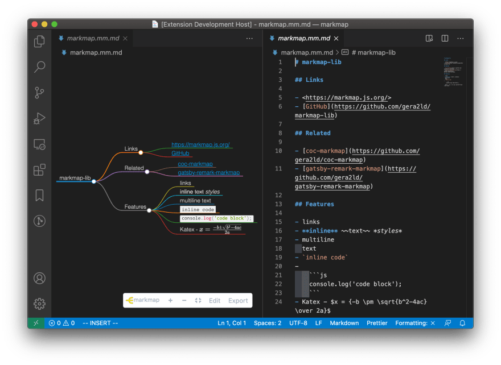
Task: Place cursor on the ## Links heading
Action: 309,80
